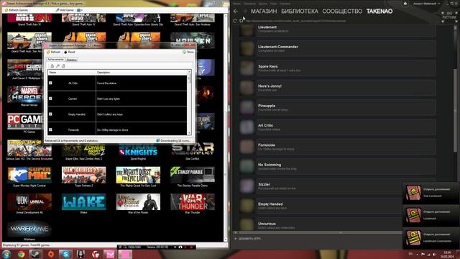Open the Grand Theft Auto III game thumbnail
The width and height of the screenshot is (460, 259).
tap(29, 18)
